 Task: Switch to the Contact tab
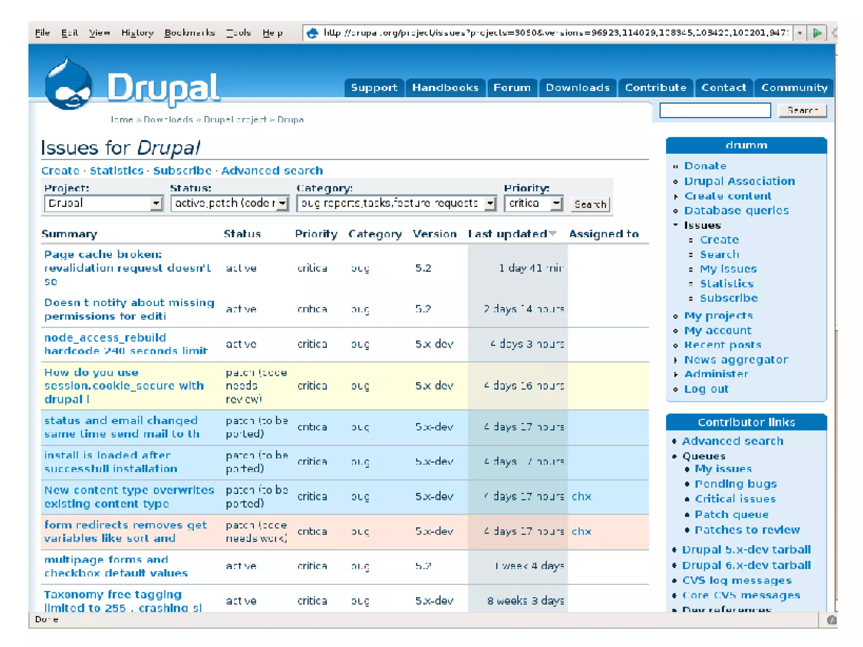[724, 88]
